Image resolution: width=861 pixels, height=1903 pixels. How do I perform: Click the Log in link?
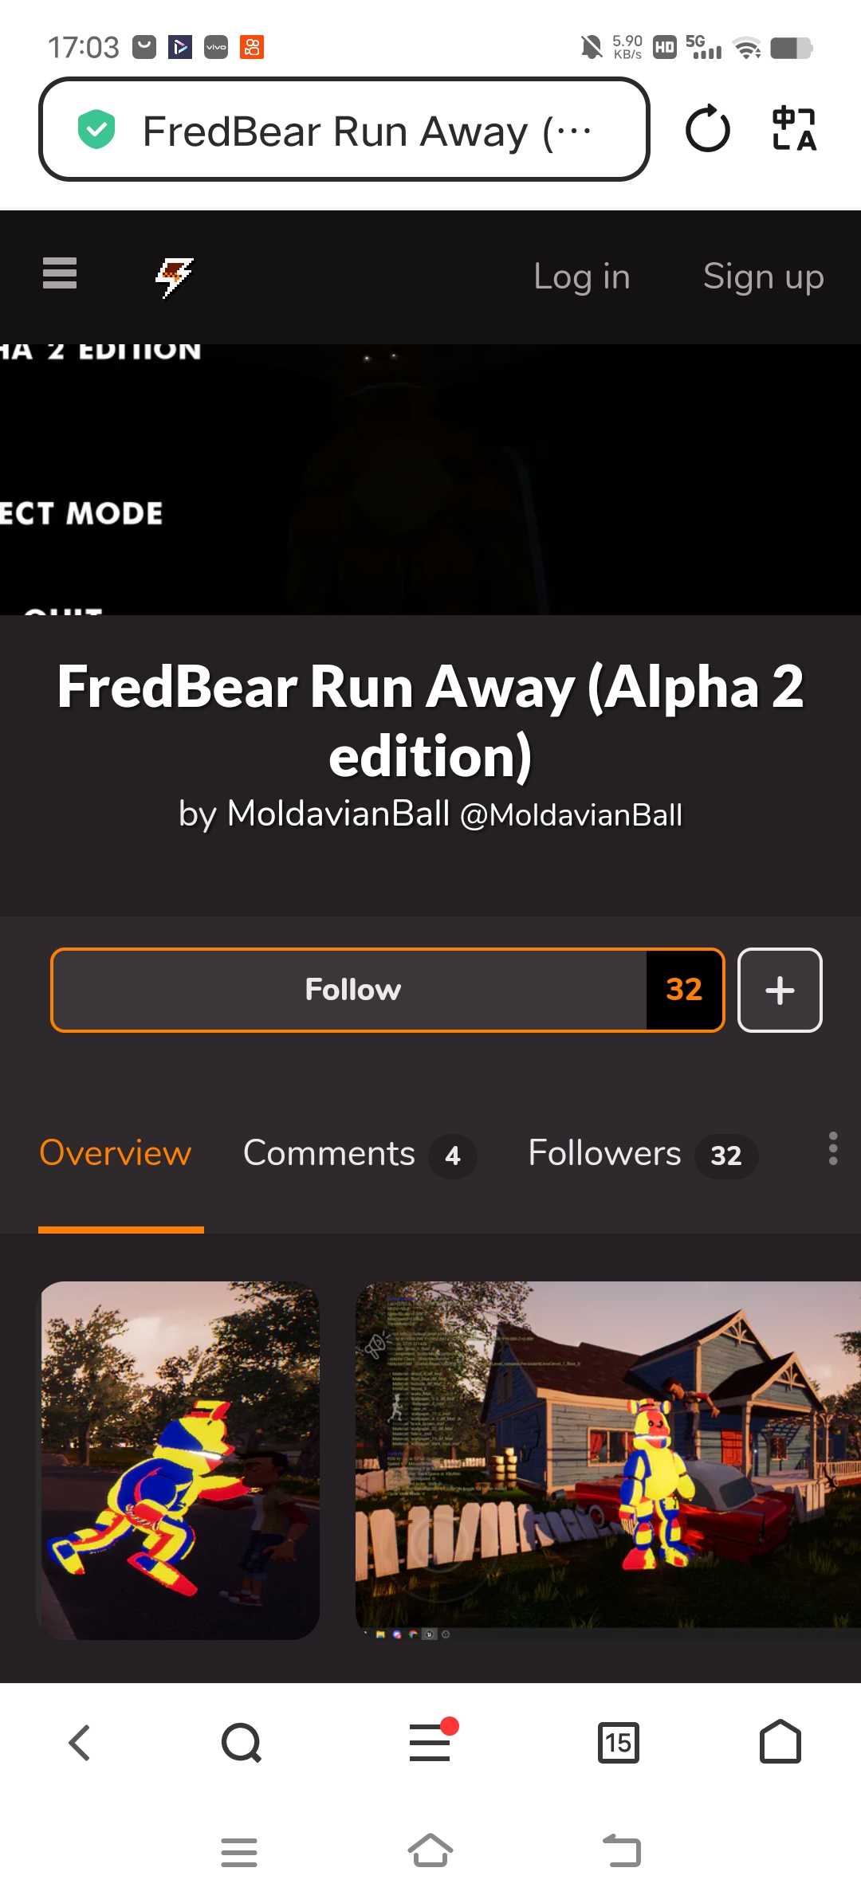[x=582, y=277]
